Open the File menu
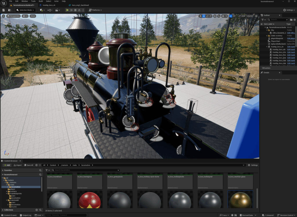Viewport: 297px width, 217px height. (11, 1)
